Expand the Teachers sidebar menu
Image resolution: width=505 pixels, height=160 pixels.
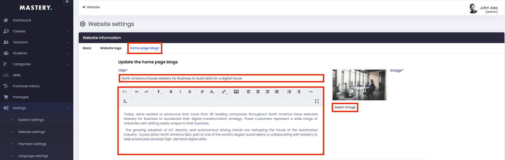pos(37,42)
